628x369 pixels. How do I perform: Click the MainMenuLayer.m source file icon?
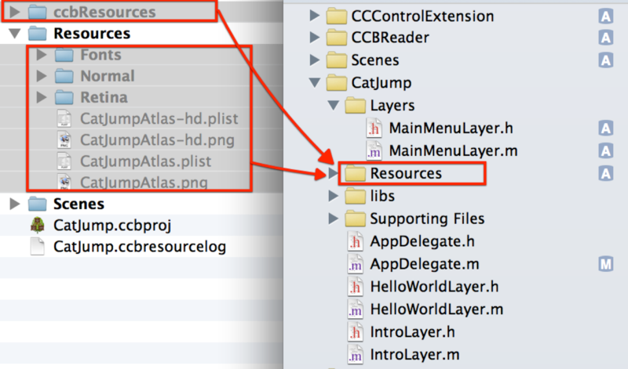pyautogui.click(x=375, y=150)
